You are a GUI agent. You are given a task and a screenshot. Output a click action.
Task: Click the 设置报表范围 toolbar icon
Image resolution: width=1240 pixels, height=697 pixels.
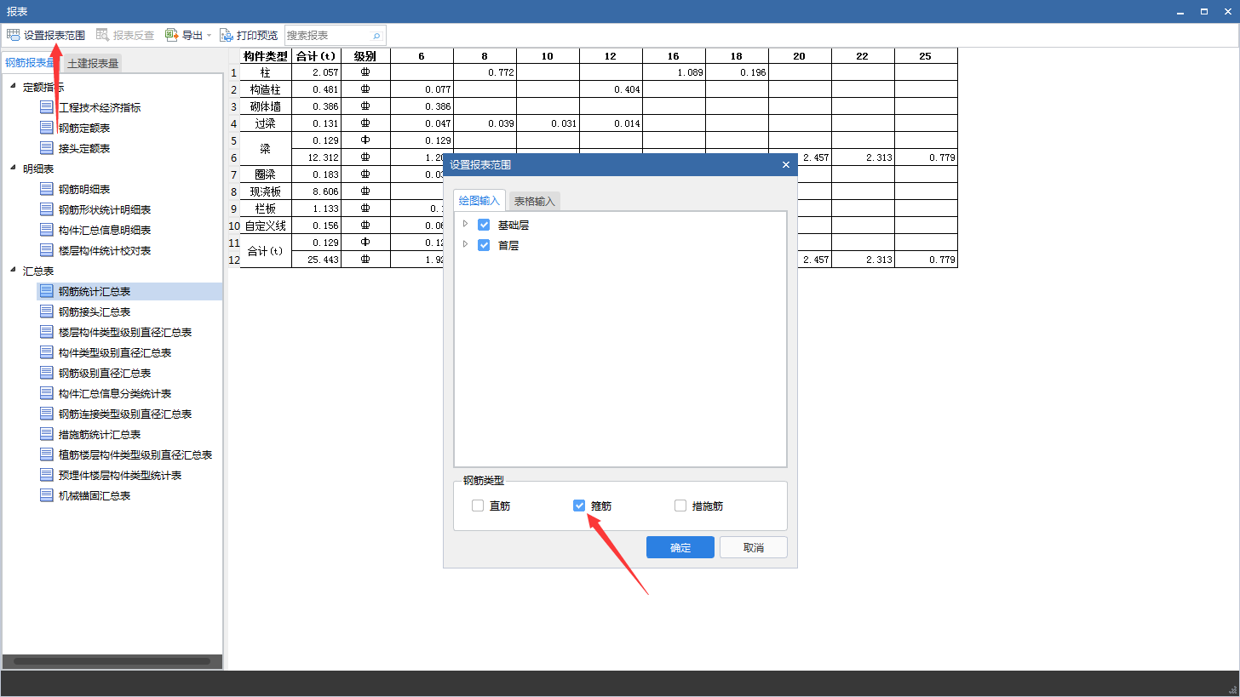[14, 35]
